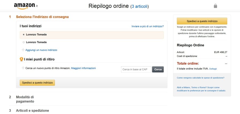Click the plus icon beside Cerca un nuovo punto di ritiro

[x=23, y=68]
